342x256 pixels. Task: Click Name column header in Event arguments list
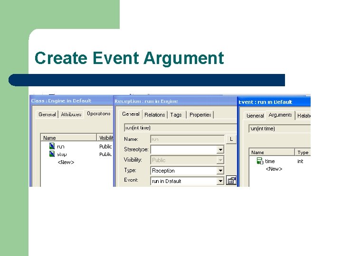point(272,152)
